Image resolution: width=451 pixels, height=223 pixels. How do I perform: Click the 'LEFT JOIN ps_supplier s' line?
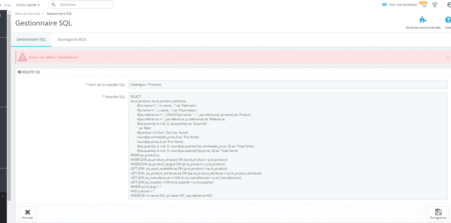pyautogui.click(x=172, y=182)
